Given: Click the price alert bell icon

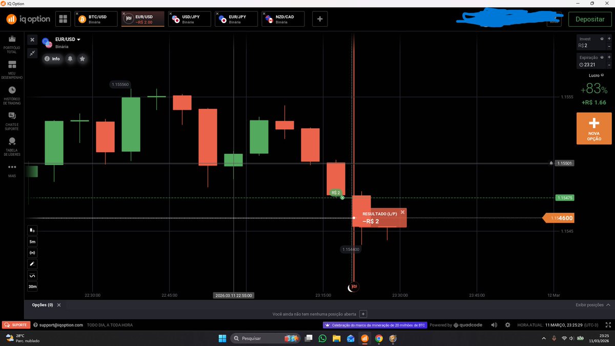Looking at the screenshot, I should (70, 58).
